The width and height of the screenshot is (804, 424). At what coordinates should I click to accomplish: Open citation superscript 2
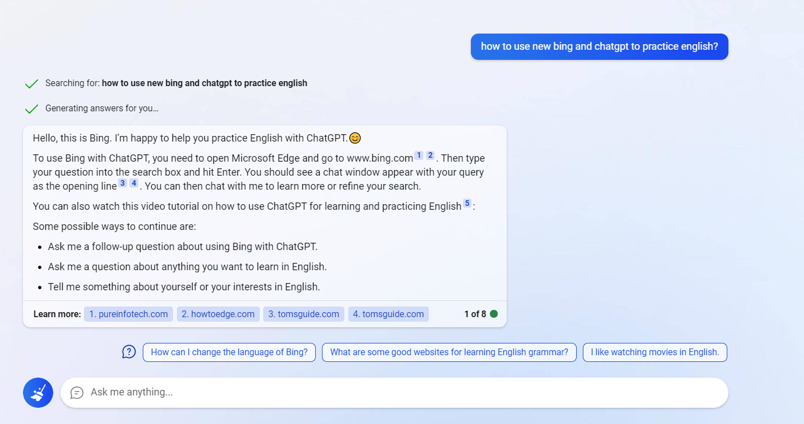coord(430,155)
